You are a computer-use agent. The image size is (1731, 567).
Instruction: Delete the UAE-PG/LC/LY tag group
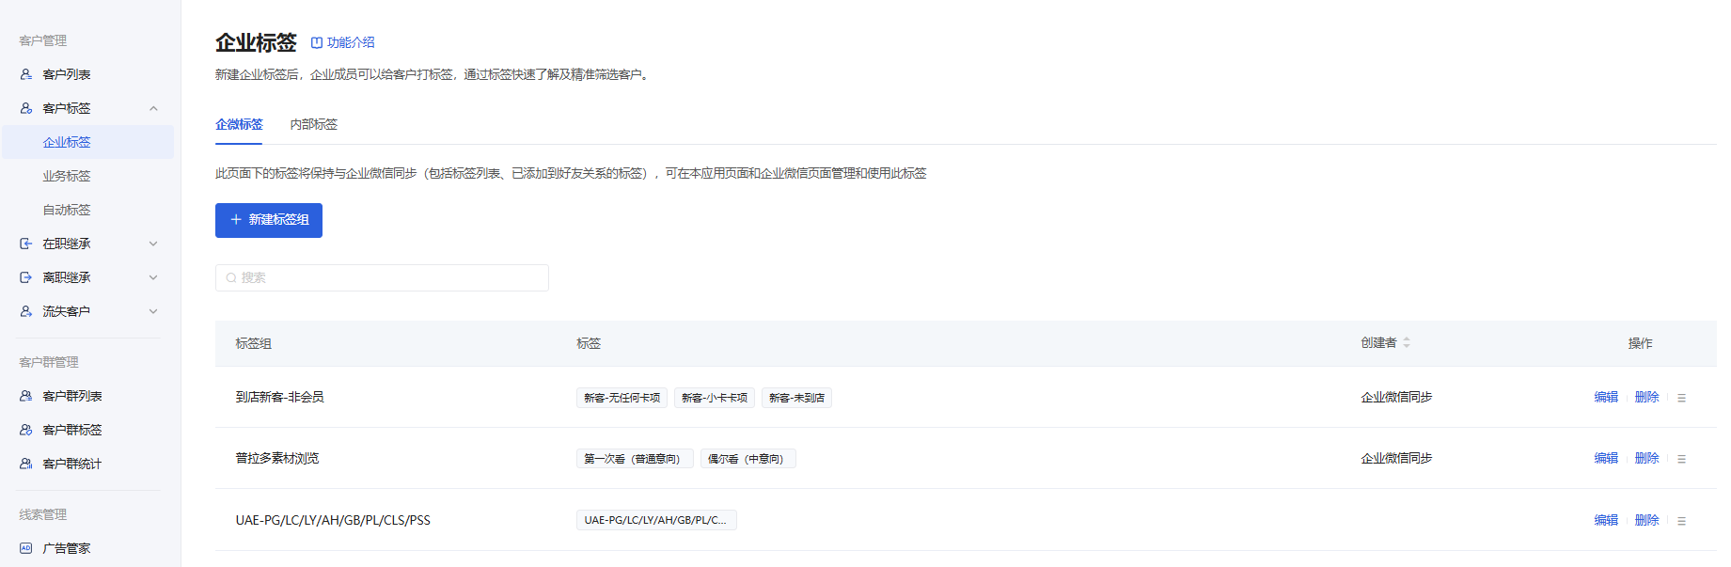click(1646, 520)
